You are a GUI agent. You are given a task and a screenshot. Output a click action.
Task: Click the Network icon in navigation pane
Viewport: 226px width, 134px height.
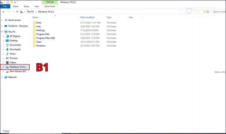pyautogui.click(x=6, y=77)
